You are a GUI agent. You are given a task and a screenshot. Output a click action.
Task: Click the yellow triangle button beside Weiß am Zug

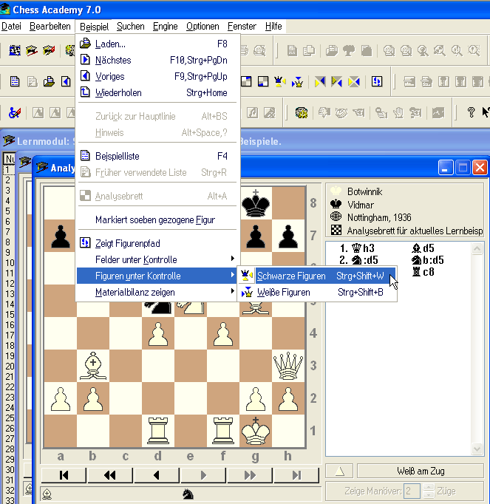pos(339,471)
